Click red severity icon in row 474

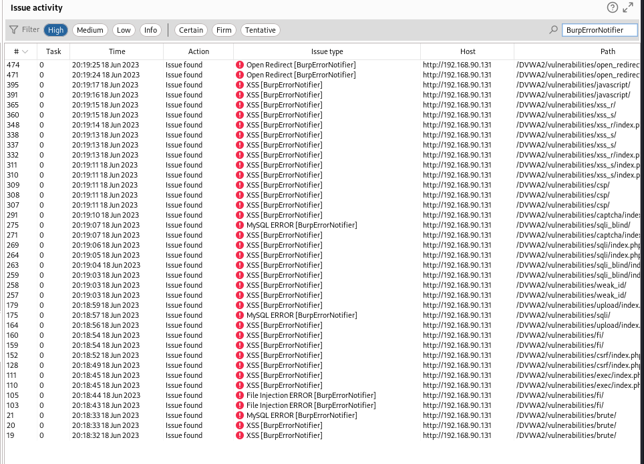tap(240, 65)
